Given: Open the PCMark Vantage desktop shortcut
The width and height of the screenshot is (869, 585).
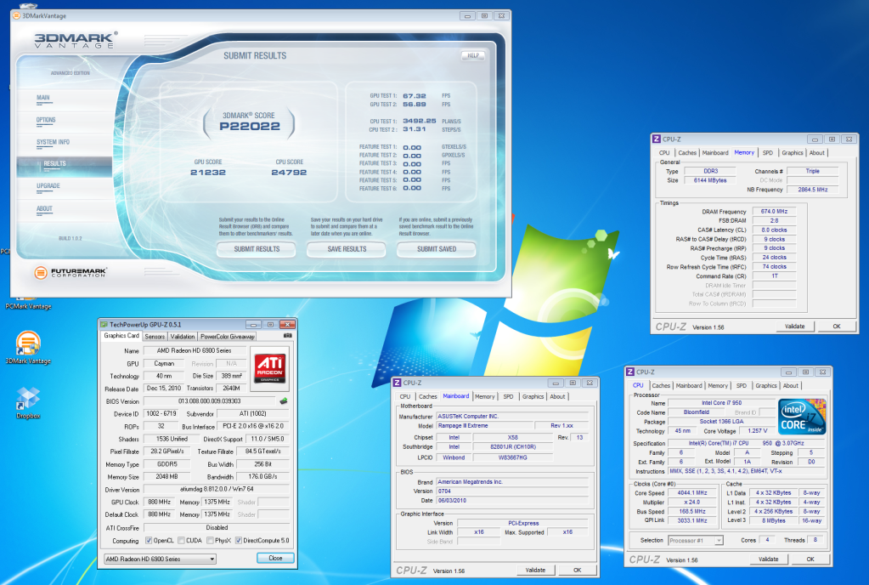Looking at the screenshot, I should (28, 303).
